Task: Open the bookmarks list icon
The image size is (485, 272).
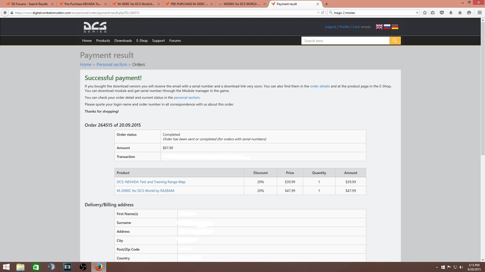Action: pos(433,13)
